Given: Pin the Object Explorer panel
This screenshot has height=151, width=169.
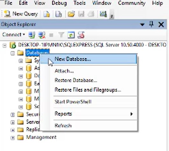Looking at the screenshot, I should (x=151, y=24).
